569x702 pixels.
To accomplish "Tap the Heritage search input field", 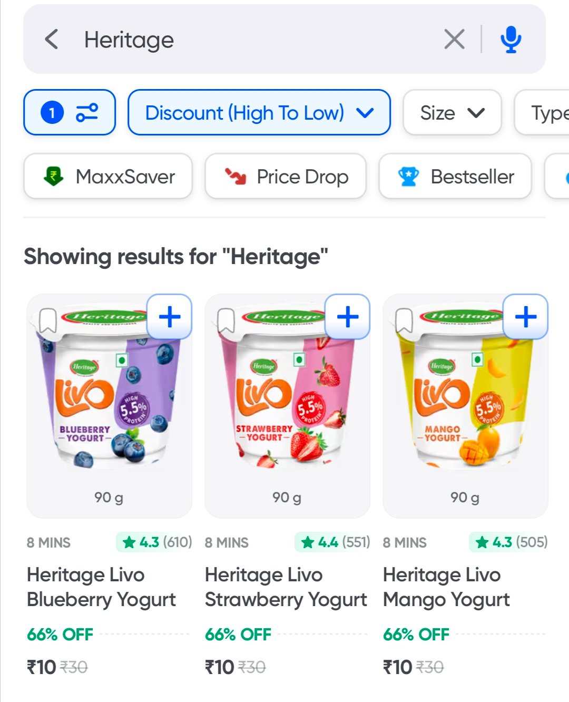I will coord(253,40).
